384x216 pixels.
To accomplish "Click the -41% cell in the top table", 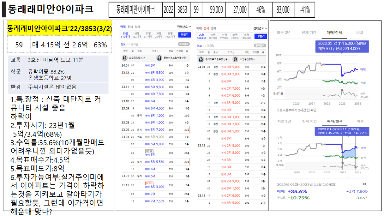I will [304, 10].
